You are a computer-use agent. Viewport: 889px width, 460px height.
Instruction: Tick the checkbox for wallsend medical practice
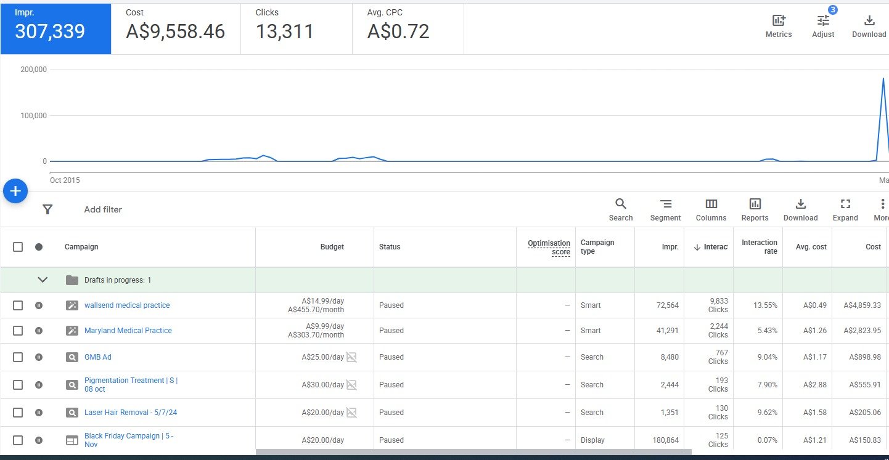pos(18,305)
